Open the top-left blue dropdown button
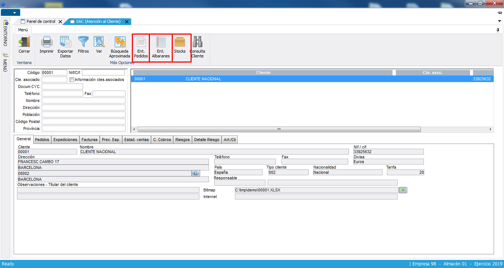 tap(10, 13)
